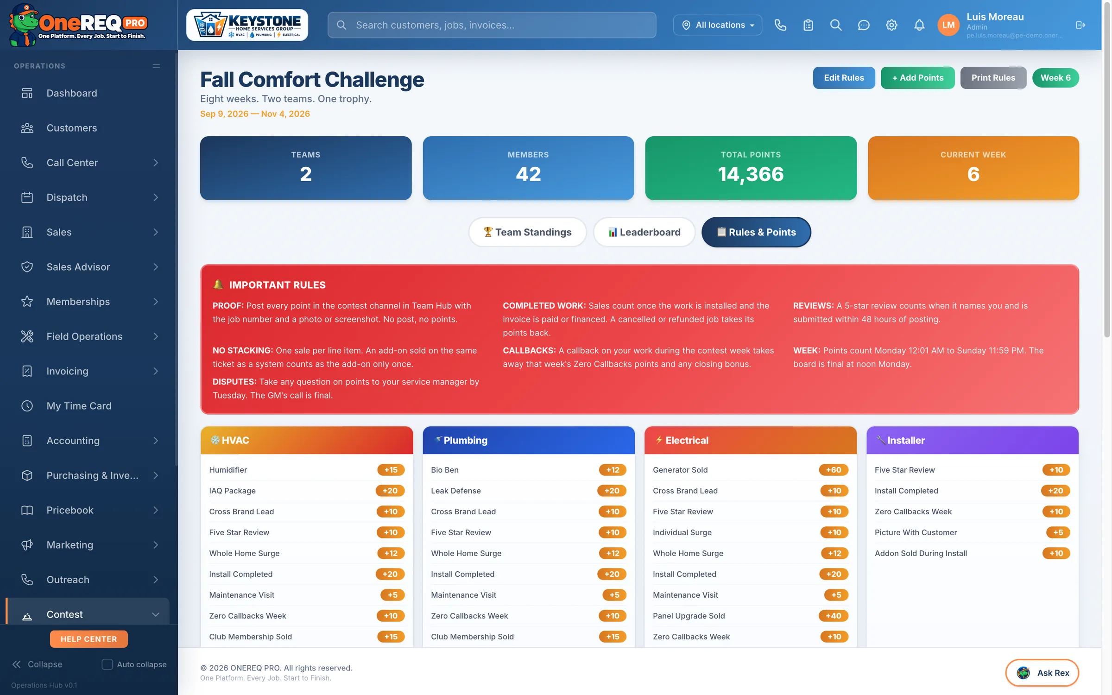The image size is (1112, 695).
Task: Click the Marketing megaphone icon
Action: tap(27, 545)
